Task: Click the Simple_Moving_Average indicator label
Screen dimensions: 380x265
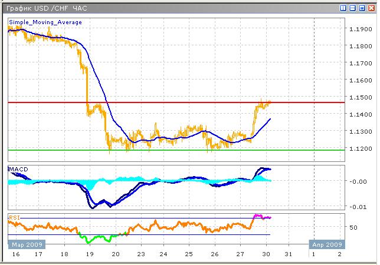Action: [45, 22]
